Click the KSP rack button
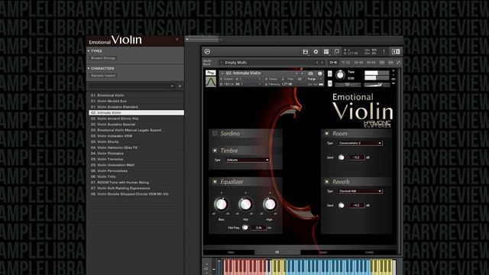 tap(382, 63)
